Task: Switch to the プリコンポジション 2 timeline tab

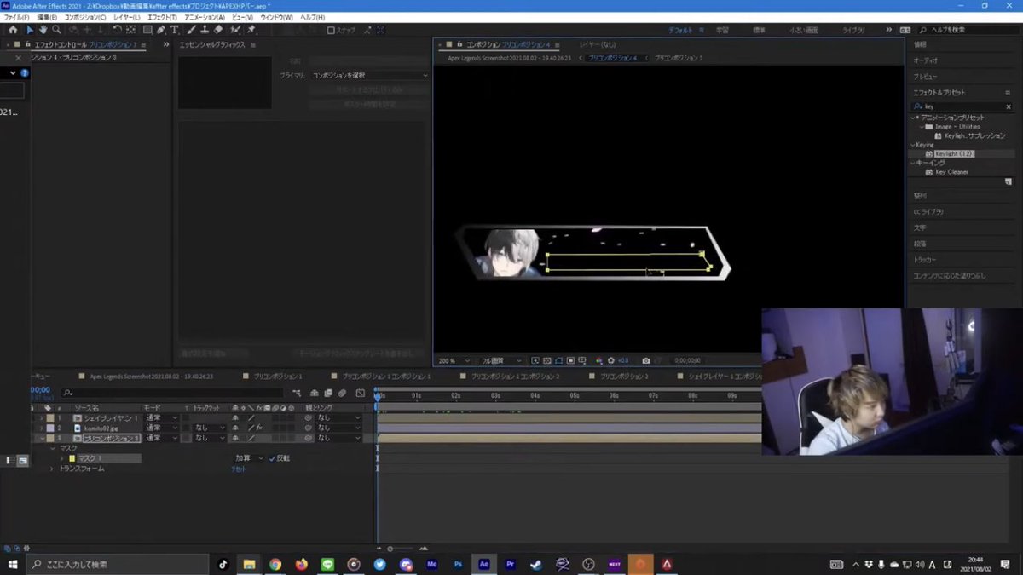Action: pos(624,376)
